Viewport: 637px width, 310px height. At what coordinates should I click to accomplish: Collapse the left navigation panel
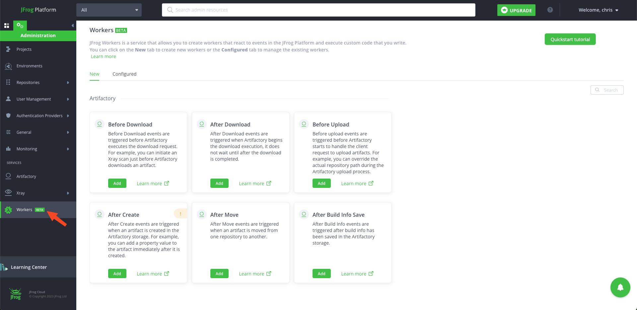click(x=72, y=25)
